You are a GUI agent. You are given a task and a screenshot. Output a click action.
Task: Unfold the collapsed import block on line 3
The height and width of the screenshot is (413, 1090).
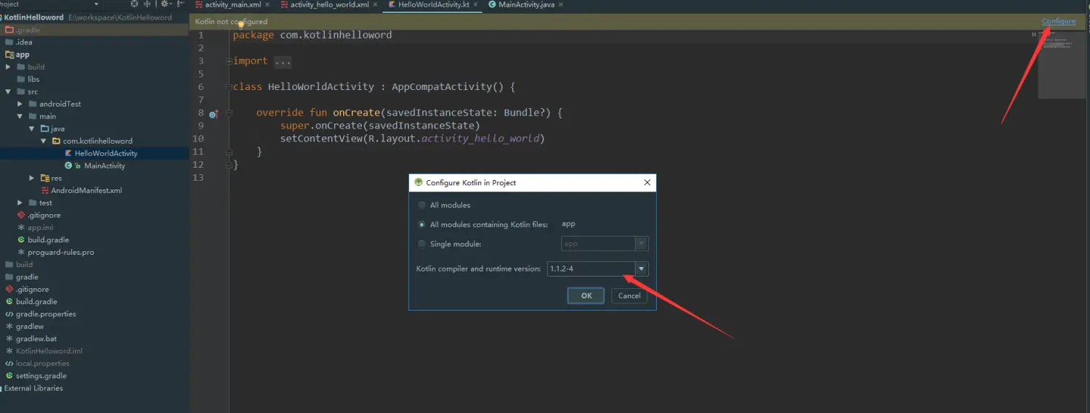coord(229,61)
